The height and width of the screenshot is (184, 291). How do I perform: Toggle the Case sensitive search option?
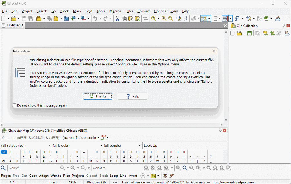point(33,176)
